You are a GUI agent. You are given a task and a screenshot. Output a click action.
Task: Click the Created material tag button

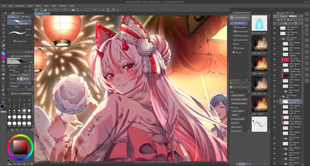tap(238, 95)
